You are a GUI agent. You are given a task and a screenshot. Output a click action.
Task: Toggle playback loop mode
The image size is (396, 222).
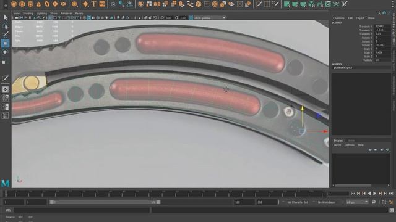pos(374,202)
